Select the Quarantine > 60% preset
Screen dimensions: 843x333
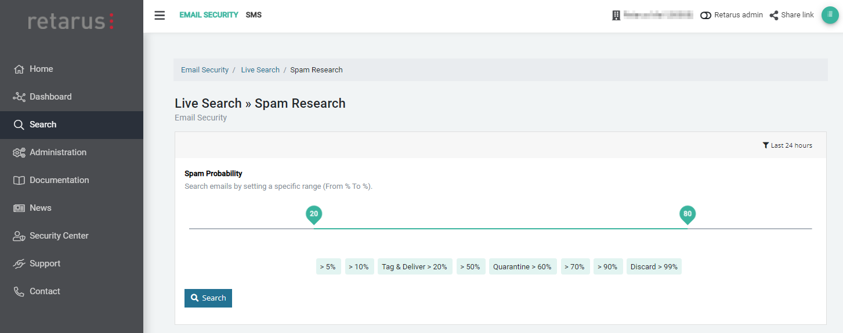522,267
